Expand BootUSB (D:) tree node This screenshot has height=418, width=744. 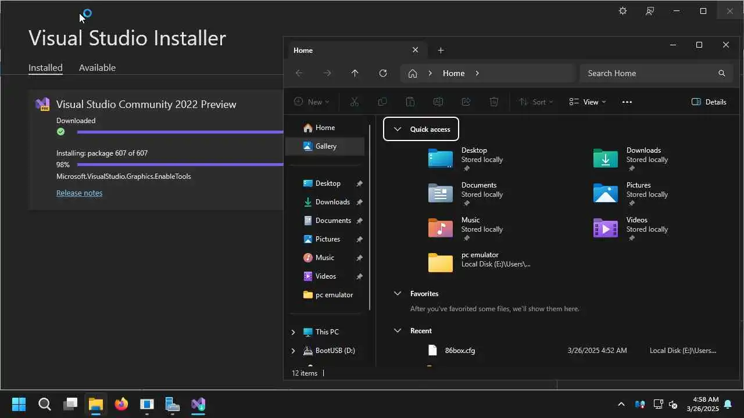[x=293, y=351]
